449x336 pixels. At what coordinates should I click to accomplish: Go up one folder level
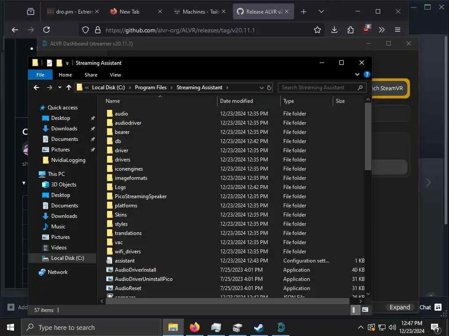pyautogui.click(x=69, y=87)
